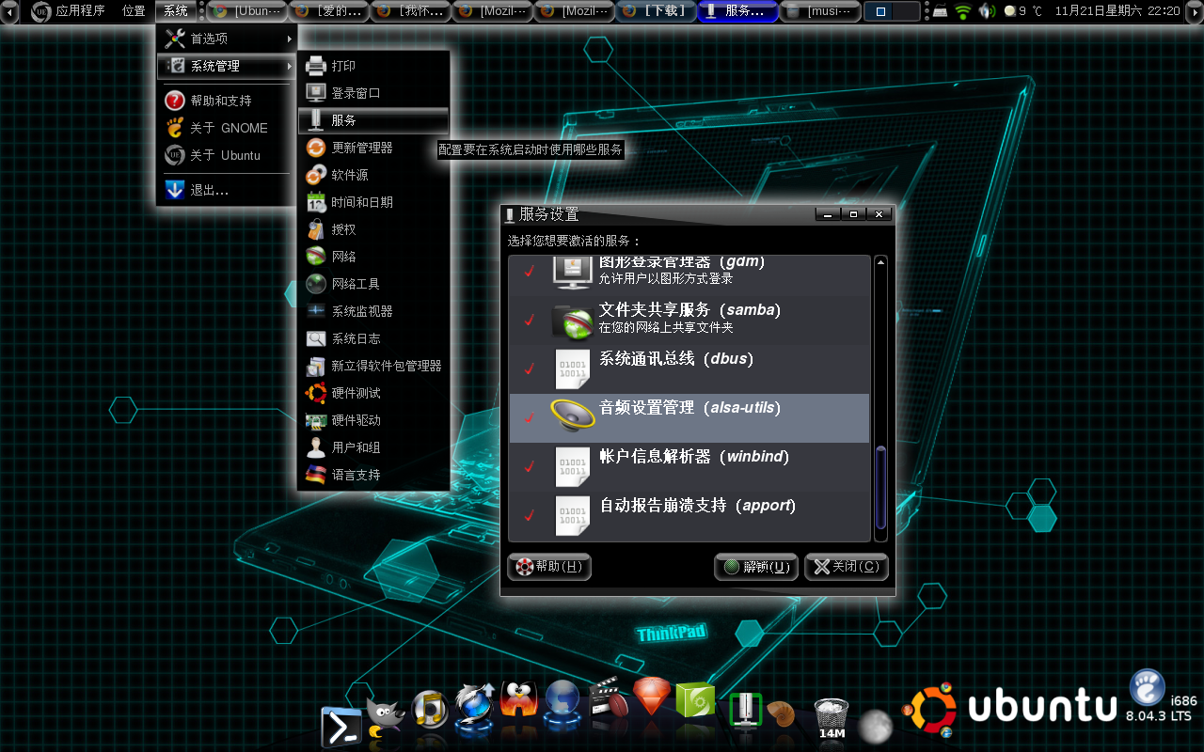Screen dimensions: 1204x752
Task: Click the network device tray icon
Action: pos(941,11)
